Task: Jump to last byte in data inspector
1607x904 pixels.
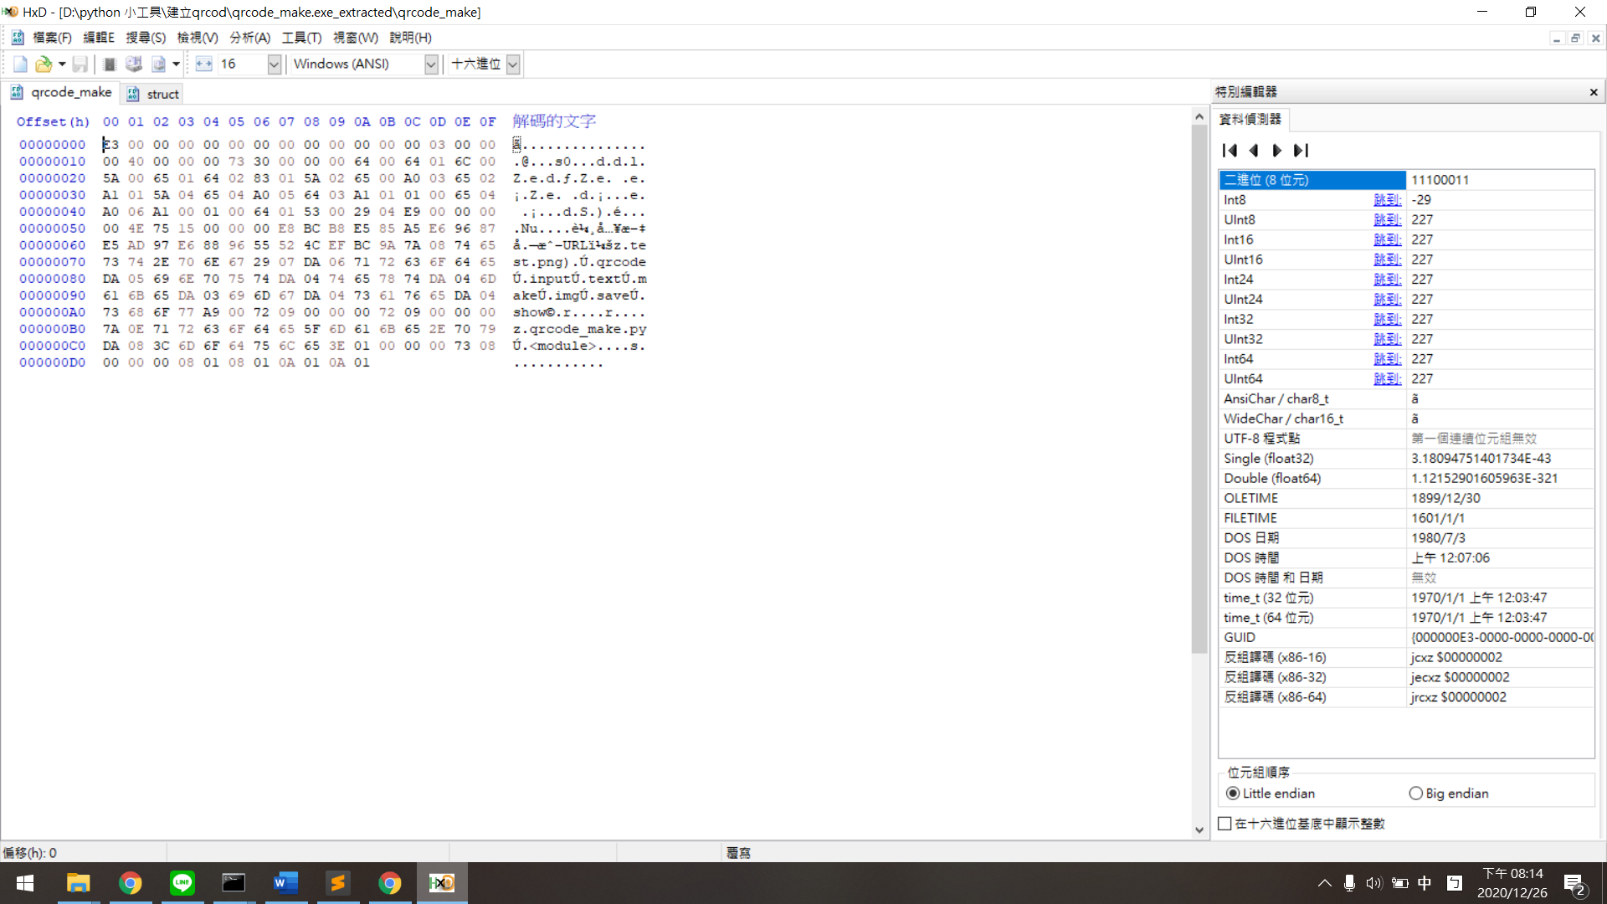Action: (1301, 151)
